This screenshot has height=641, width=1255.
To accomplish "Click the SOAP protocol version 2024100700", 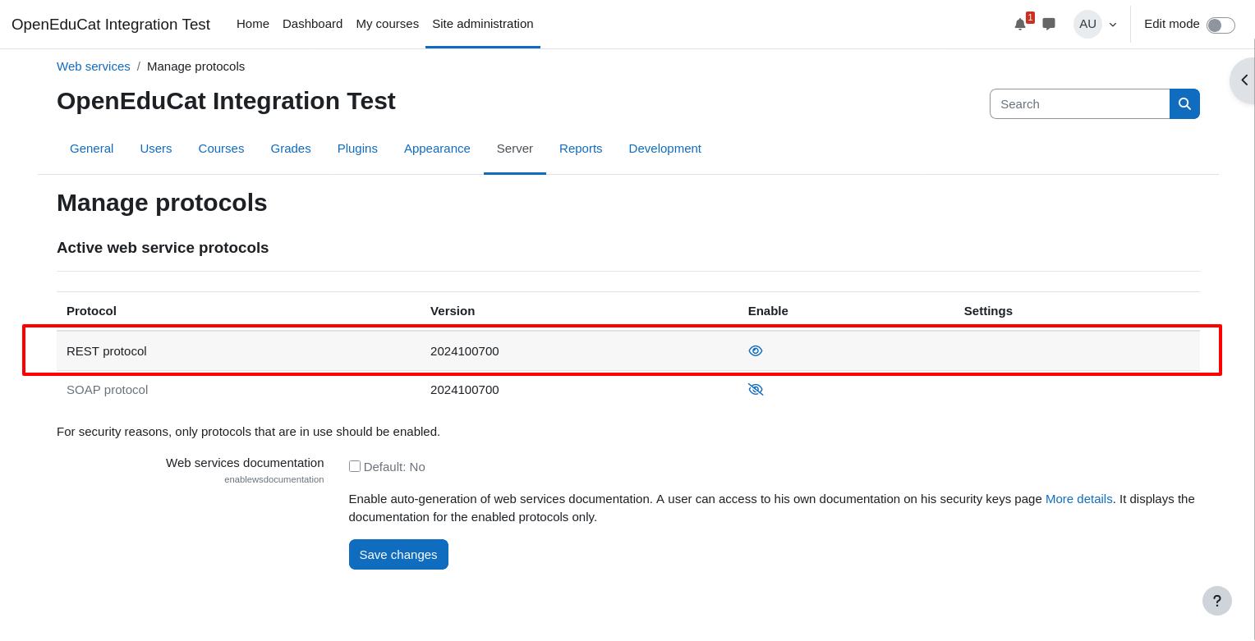I will point(465,390).
